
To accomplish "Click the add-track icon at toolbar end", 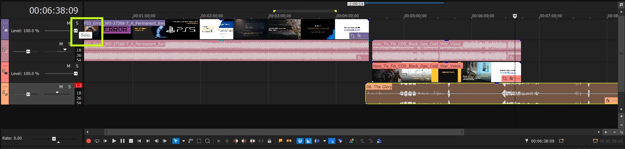I will (x=379, y=141).
